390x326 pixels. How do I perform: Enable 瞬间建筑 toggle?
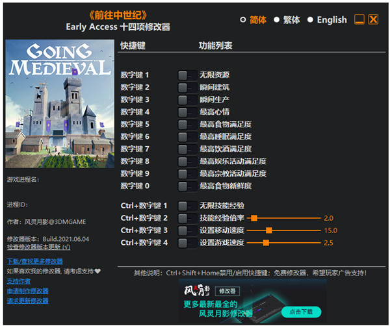tap(187, 88)
